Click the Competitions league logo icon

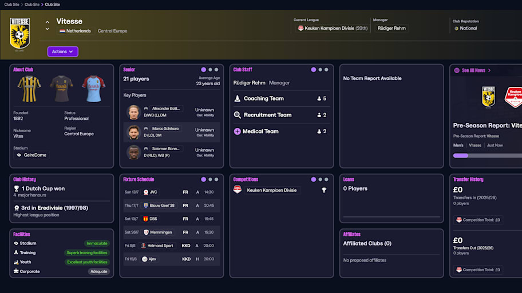click(x=238, y=190)
